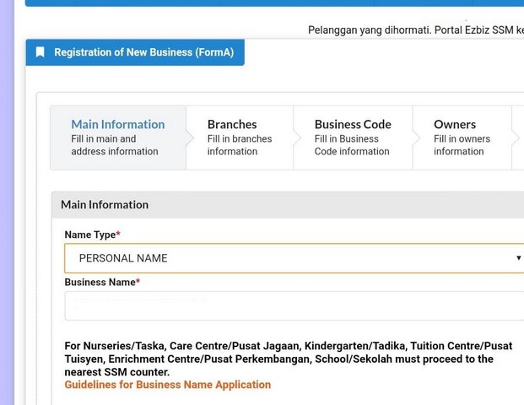This screenshot has height=405, width=524.
Task: Open Guidelines for Business Name Application link
Action: (x=167, y=385)
